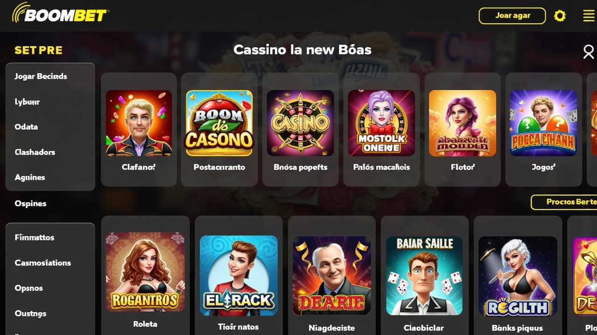Click the BoomBet logo
The width and height of the screenshot is (597, 335).
click(60, 13)
